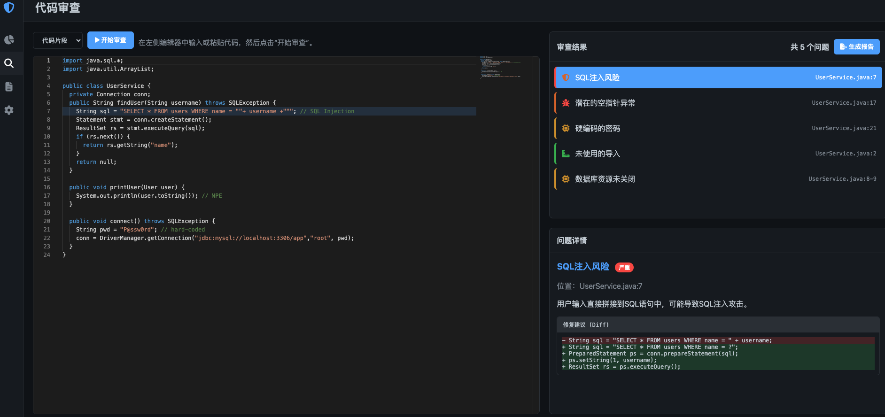Choose the 未使用的导入 result item
Screen dimensions: 885x417
point(718,154)
